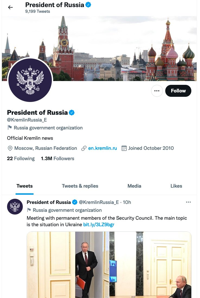Open the Kremlin header banner image
This screenshot has height=298, width=200.
[122, 41]
